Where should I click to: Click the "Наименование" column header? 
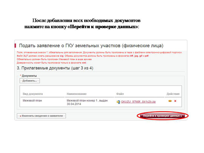[76, 94]
